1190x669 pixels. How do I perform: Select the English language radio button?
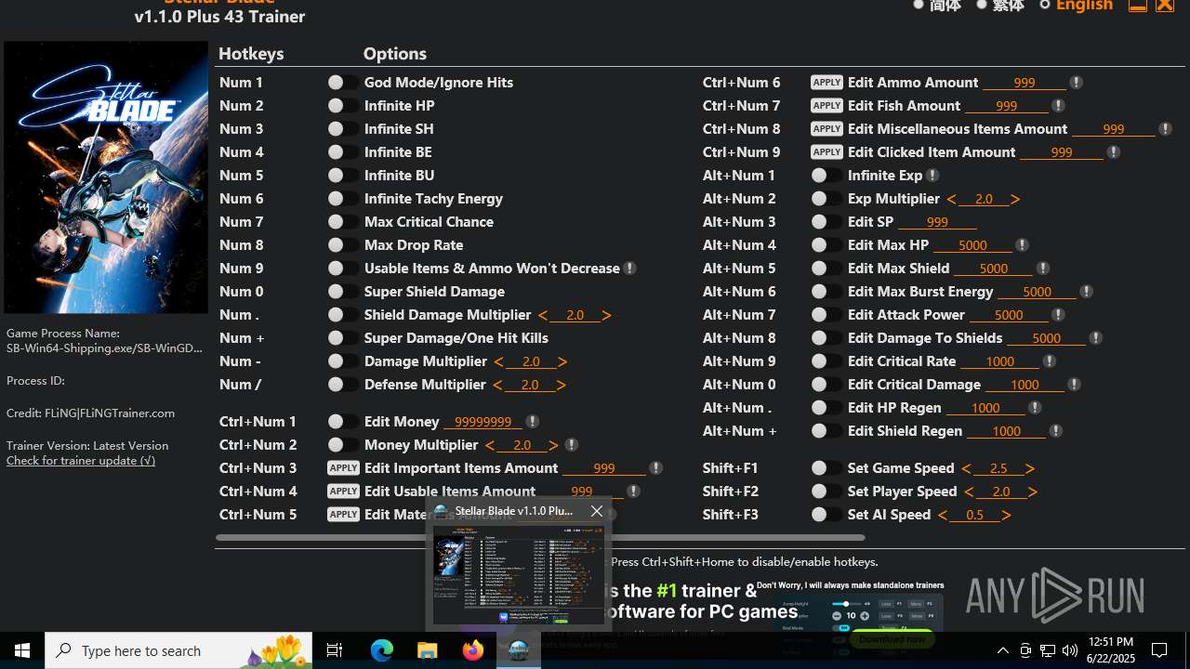(x=1045, y=6)
